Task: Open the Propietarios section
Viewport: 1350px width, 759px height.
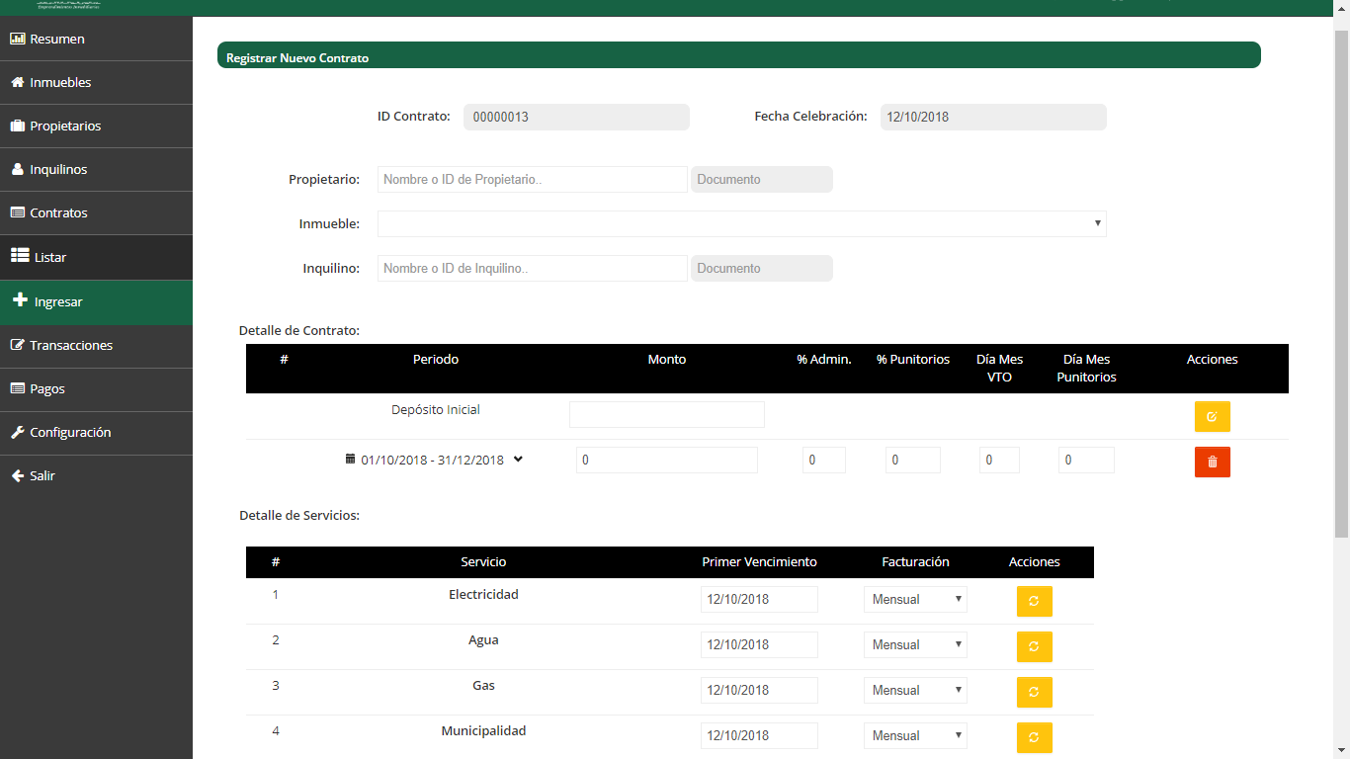Action: click(x=65, y=126)
